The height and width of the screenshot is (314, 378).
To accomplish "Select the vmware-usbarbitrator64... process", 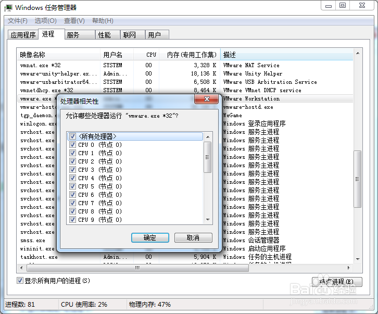I will tap(185, 82).
